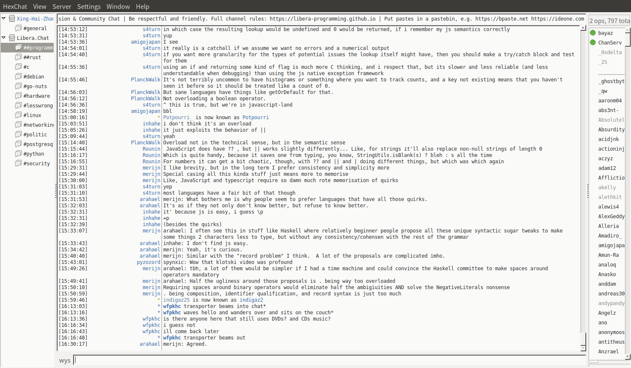Collapse the Libera.Chat server tree

4,38
